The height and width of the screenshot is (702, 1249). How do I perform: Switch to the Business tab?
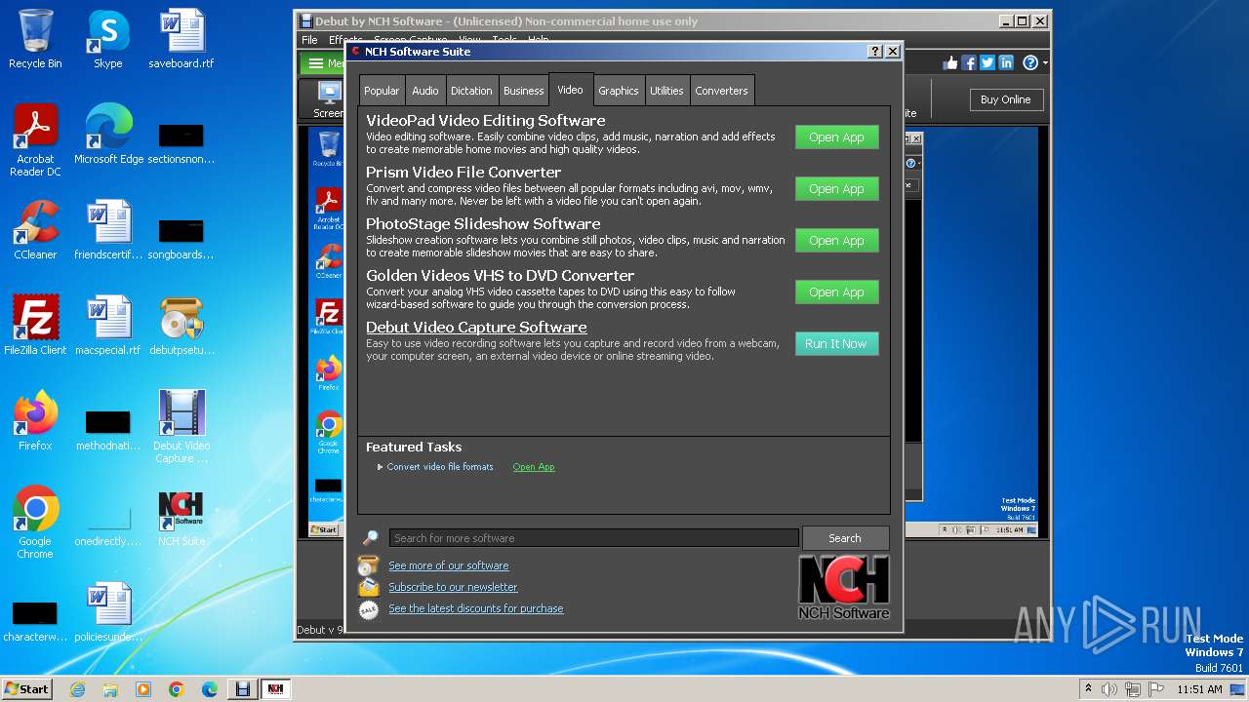(x=524, y=91)
